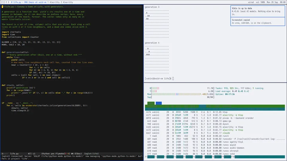Select the 'picom -b --backend xrender' process row
287x161 pixels.
[x=215, y=118]
